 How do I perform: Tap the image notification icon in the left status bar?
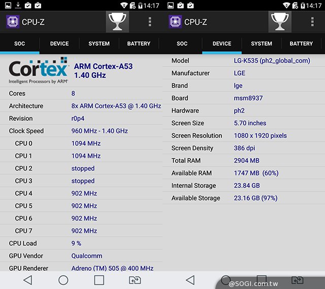click(8, 6)
